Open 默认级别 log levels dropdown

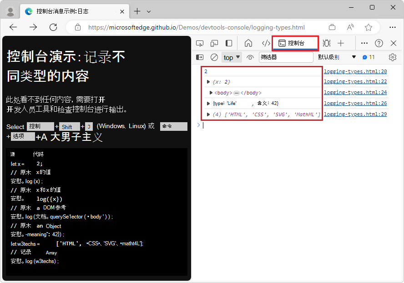337,57
